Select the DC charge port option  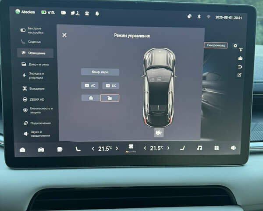click(x=110, y=86)
